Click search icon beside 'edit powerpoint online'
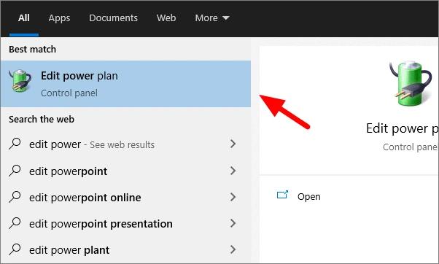This screenshot has height=264, width=439. (x=15, y=197)
